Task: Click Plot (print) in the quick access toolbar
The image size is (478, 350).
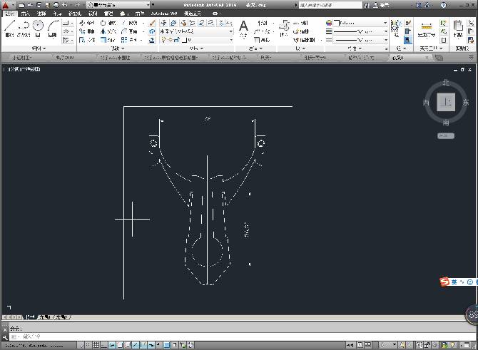Action: [x=56, y=5]
